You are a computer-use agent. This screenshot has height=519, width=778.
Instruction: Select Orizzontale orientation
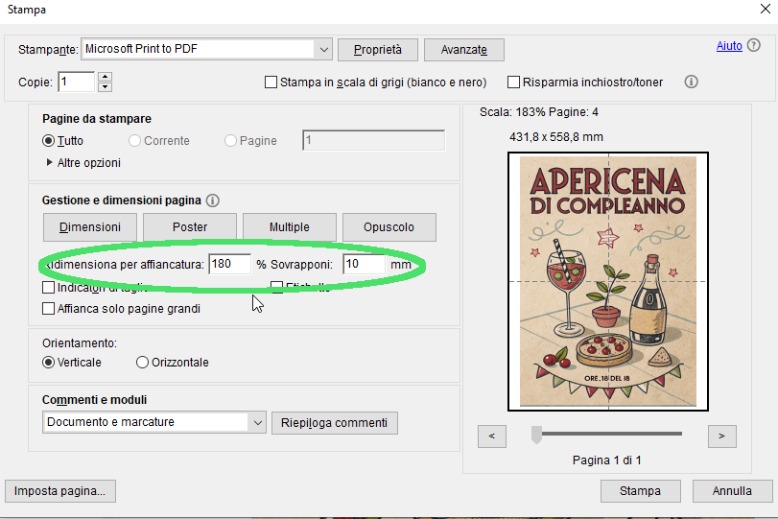click(143, 363)
